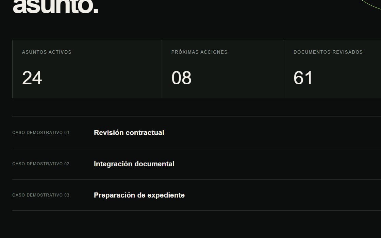Open the 'Revisión contractual' case

(x=129, y=133)
